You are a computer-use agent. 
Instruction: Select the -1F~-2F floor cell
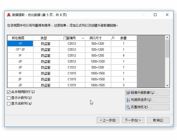pyautogui.click(x=20, y=50)
